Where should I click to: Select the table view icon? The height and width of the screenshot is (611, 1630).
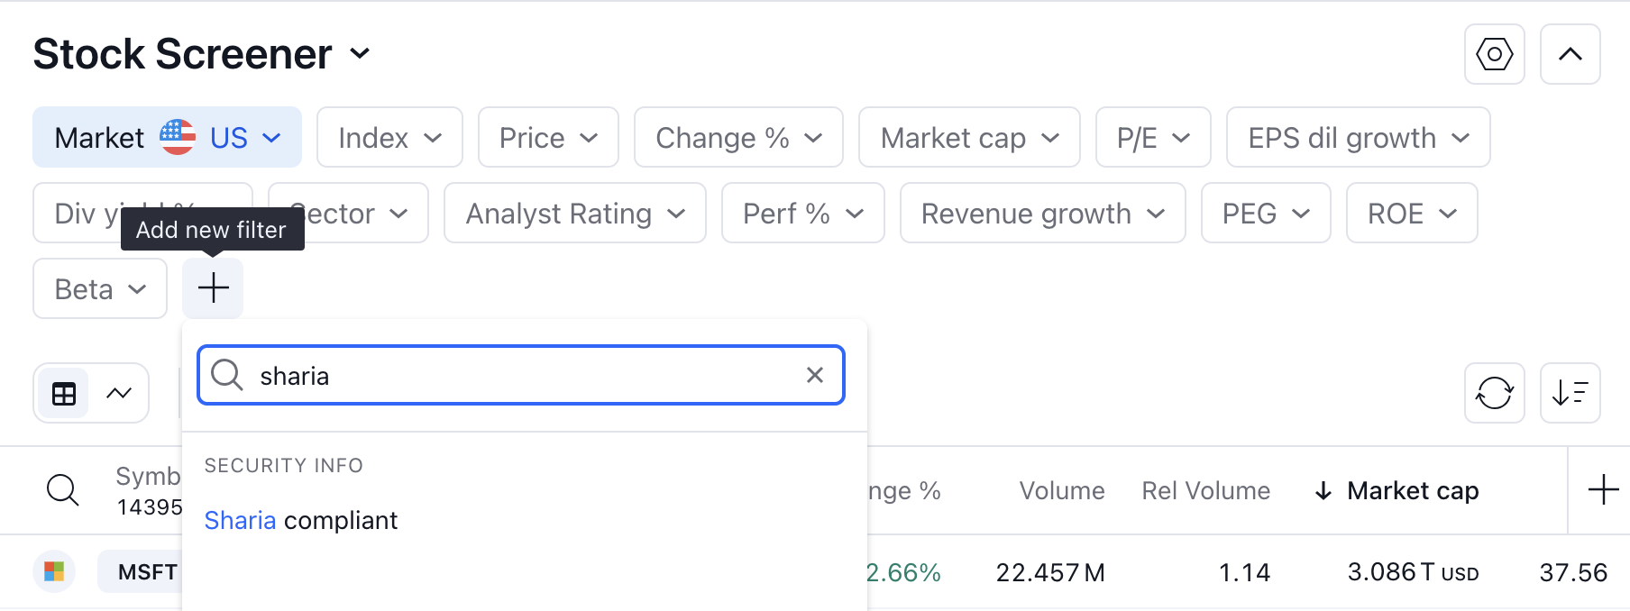tap(64, 394)
